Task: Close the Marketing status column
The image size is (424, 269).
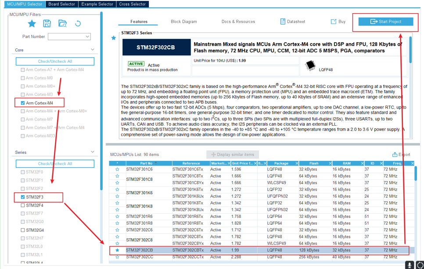Action: (x=229, y=164)
